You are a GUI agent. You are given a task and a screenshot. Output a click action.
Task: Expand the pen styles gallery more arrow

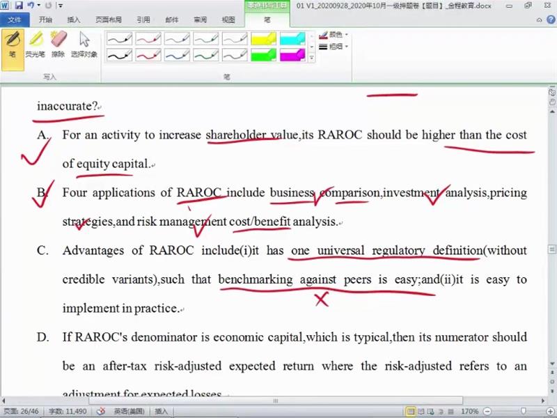[311, 59]
